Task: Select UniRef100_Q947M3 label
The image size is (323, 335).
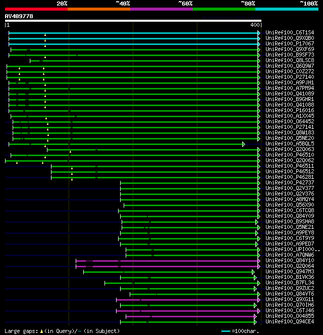Action: coord(290,271)
